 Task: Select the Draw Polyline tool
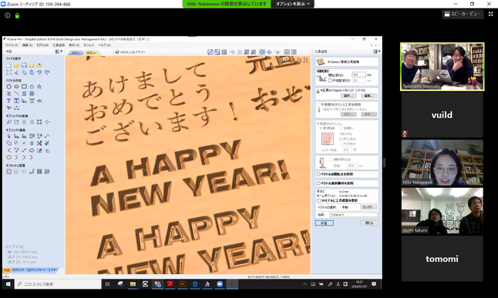[9, 94]
